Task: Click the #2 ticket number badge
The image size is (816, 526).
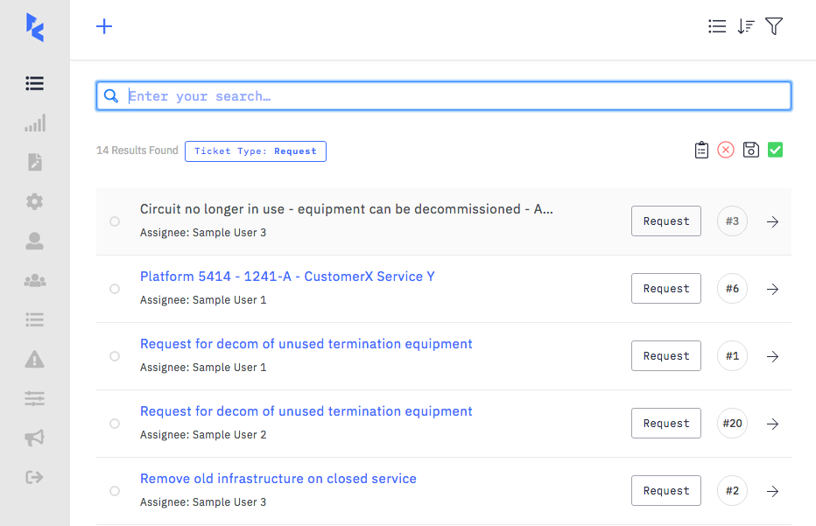Action: [x=732, y=491]
